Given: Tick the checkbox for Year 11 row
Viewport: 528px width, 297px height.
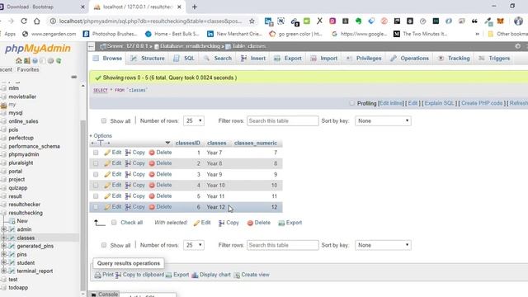Looking at the screenshot, I should [96, 196].
